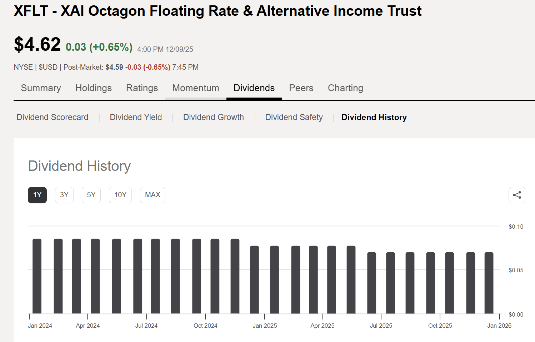Image resolution: width=535 pixels, height=342 pixels.
Task: Select the 3Y time range
Action: 64,195
